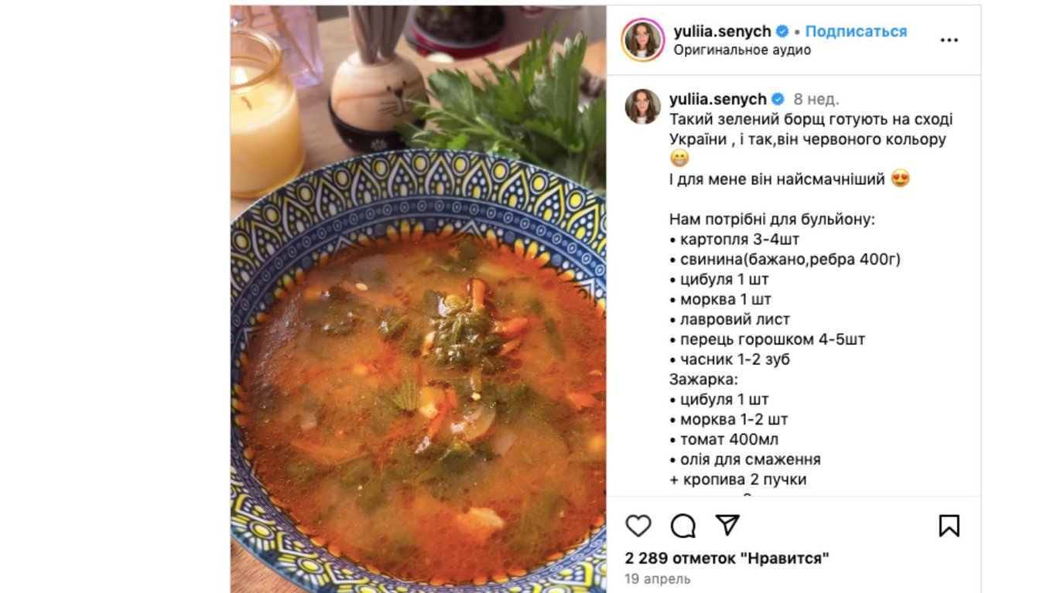Open comments with the speech bubble icon
Image resolution: width=1057 pixels, height=593 pixels.
tap(682, 526)
